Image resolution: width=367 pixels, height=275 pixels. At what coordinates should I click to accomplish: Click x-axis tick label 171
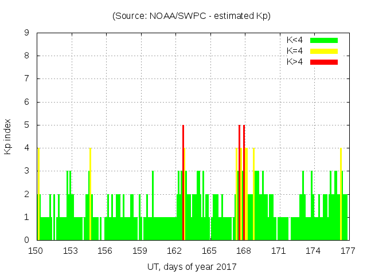click(x=278, y=251)
